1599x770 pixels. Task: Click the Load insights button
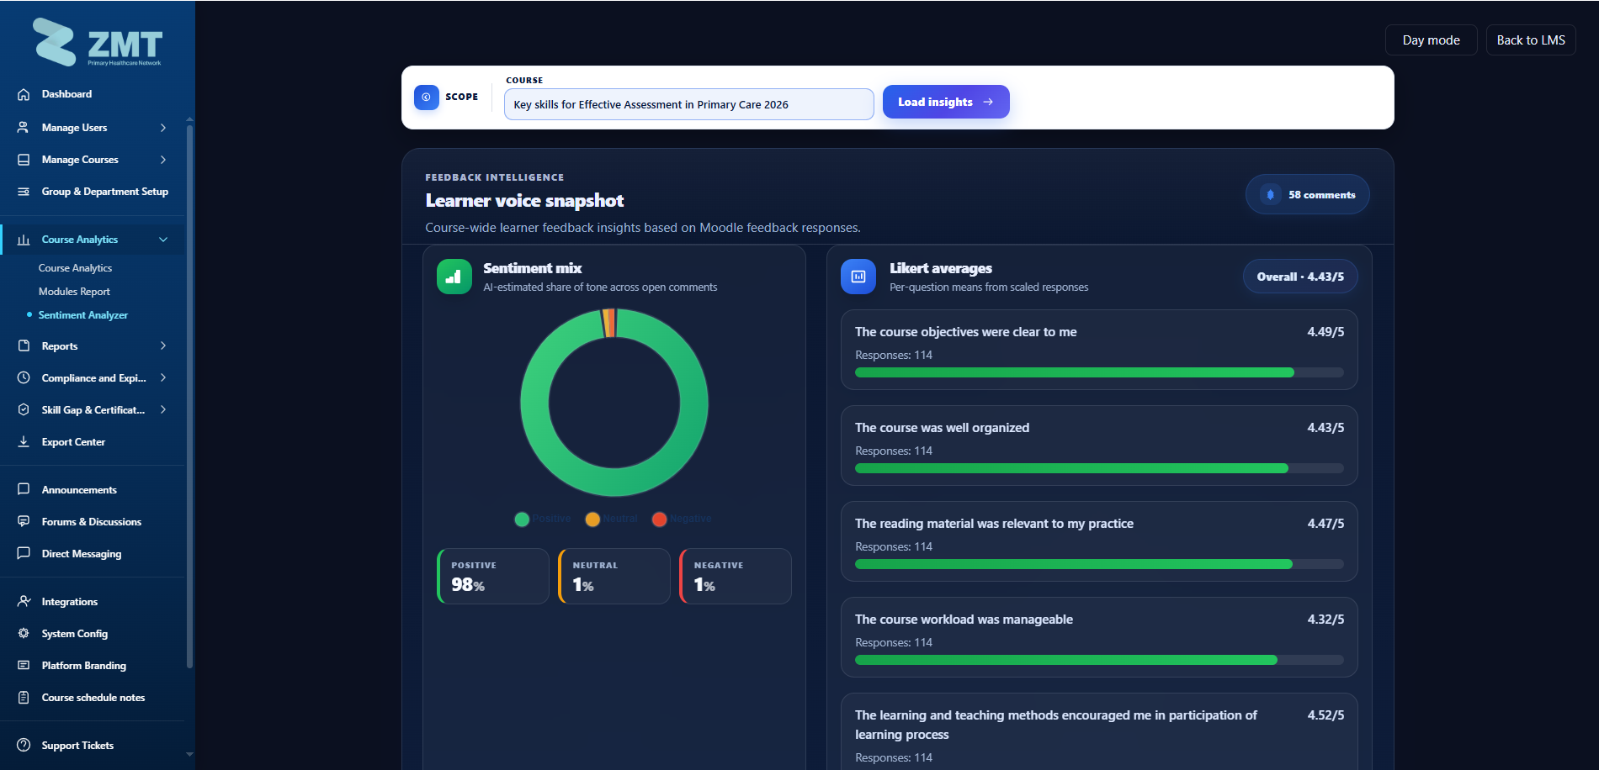tap(946, 102)
